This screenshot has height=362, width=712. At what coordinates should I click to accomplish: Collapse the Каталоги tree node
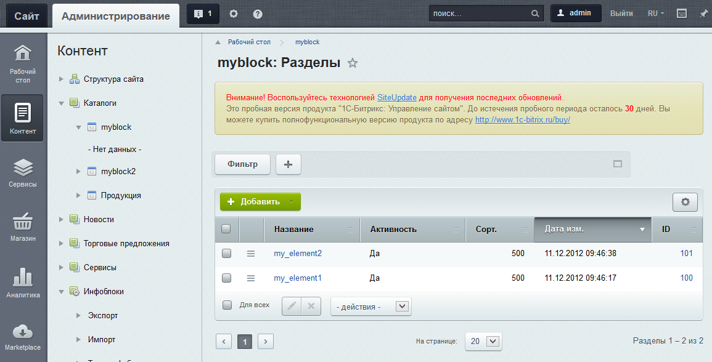[x=61, y=103]
